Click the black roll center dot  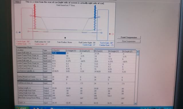[65, 38]
